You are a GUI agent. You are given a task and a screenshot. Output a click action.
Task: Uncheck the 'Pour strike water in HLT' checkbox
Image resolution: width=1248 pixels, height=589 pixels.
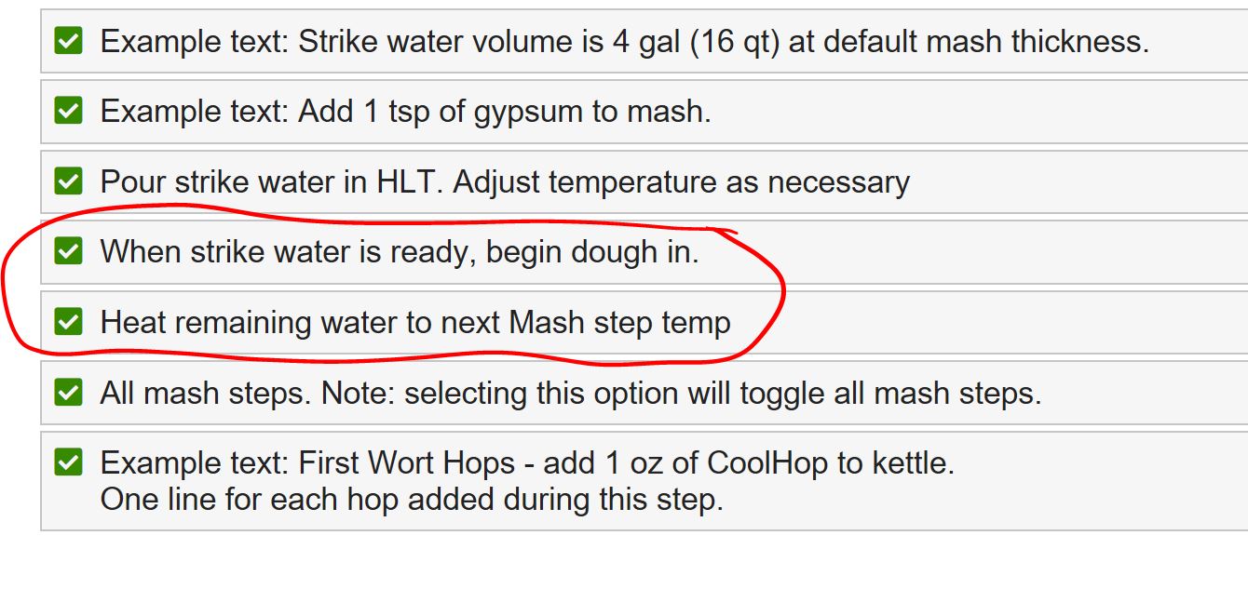click(68, 181)
